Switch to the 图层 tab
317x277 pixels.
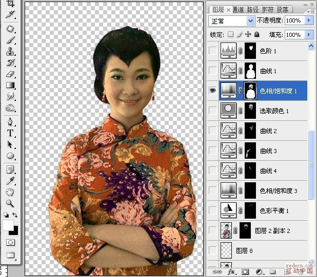point(218,10)
